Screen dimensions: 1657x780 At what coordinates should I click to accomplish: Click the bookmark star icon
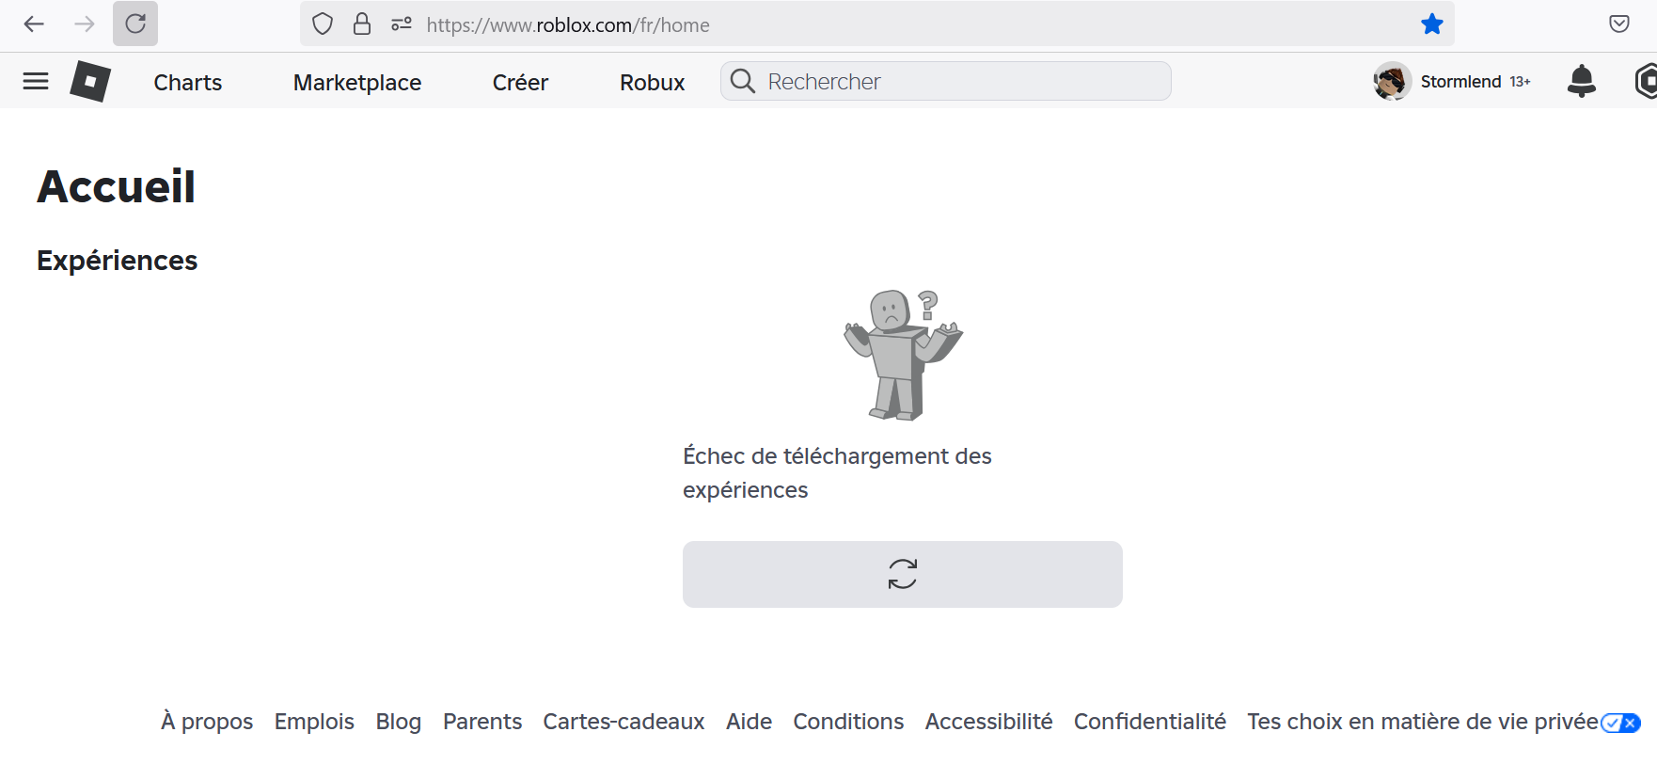[x=1431, y=24]
